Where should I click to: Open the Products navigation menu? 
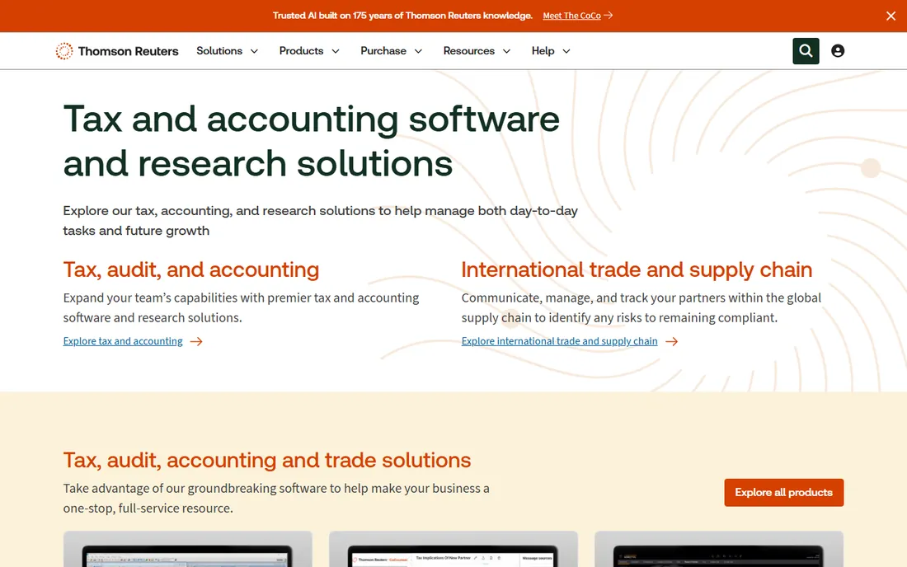click(301, 51)
